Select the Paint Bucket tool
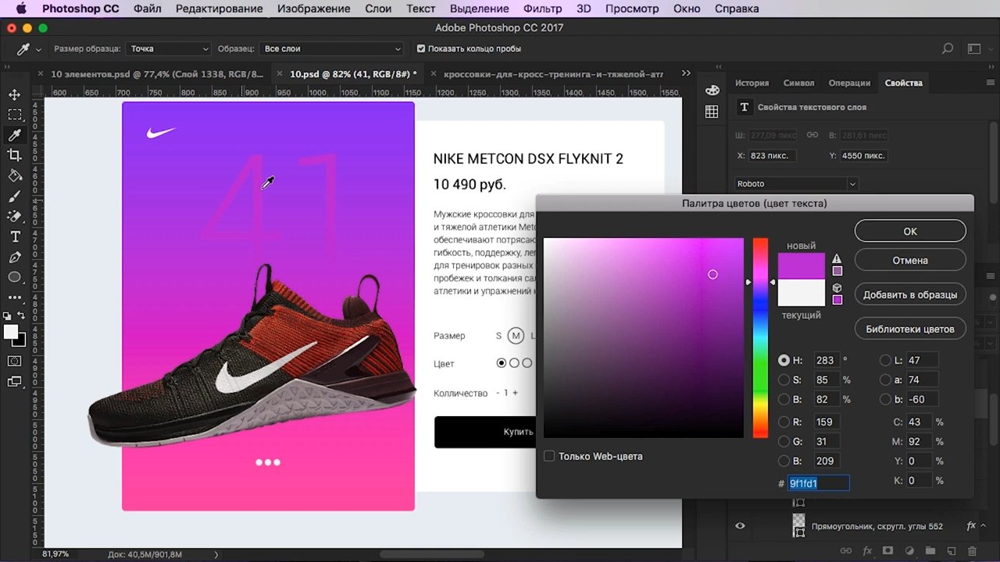The height and width of the screenshot is (562, 1000). pyautogui.click(x=15, y=176)
